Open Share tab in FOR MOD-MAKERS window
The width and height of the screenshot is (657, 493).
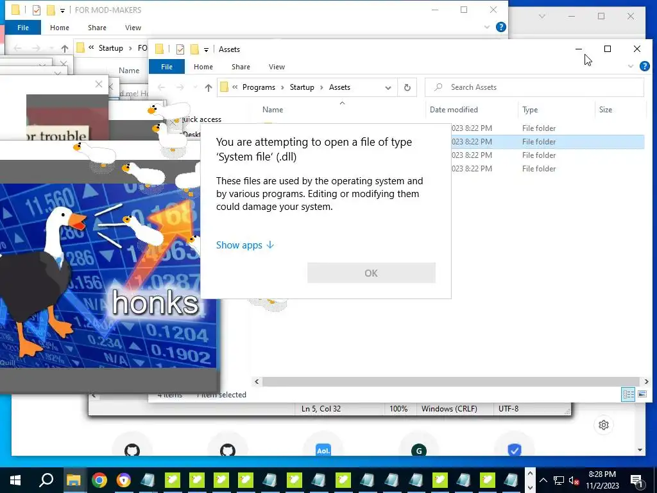coord(97,28)
